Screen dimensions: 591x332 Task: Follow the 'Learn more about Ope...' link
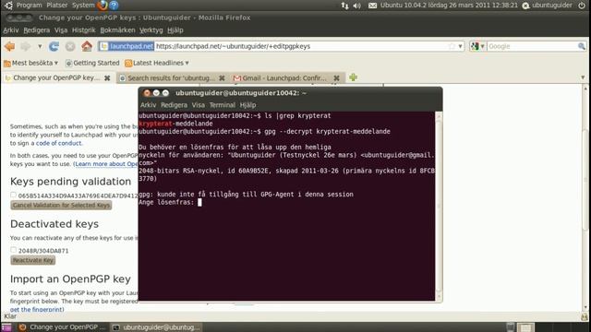point(106,164)
